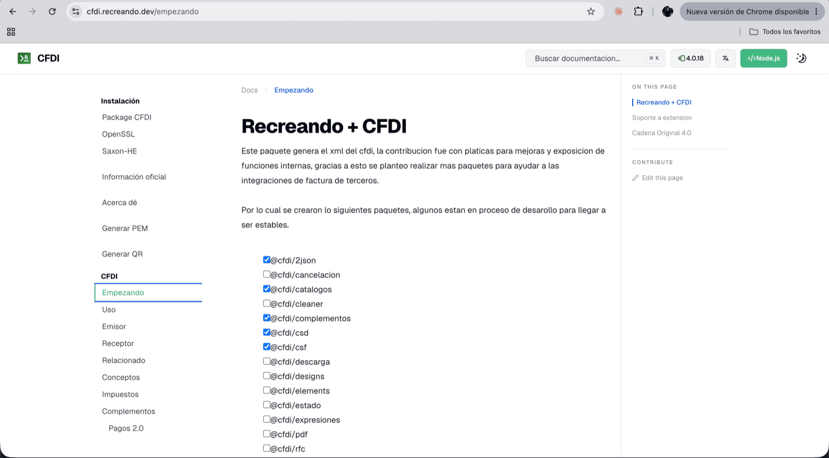Click the Docs breadcrumb
829x458 pixels.
coord(249,90)
